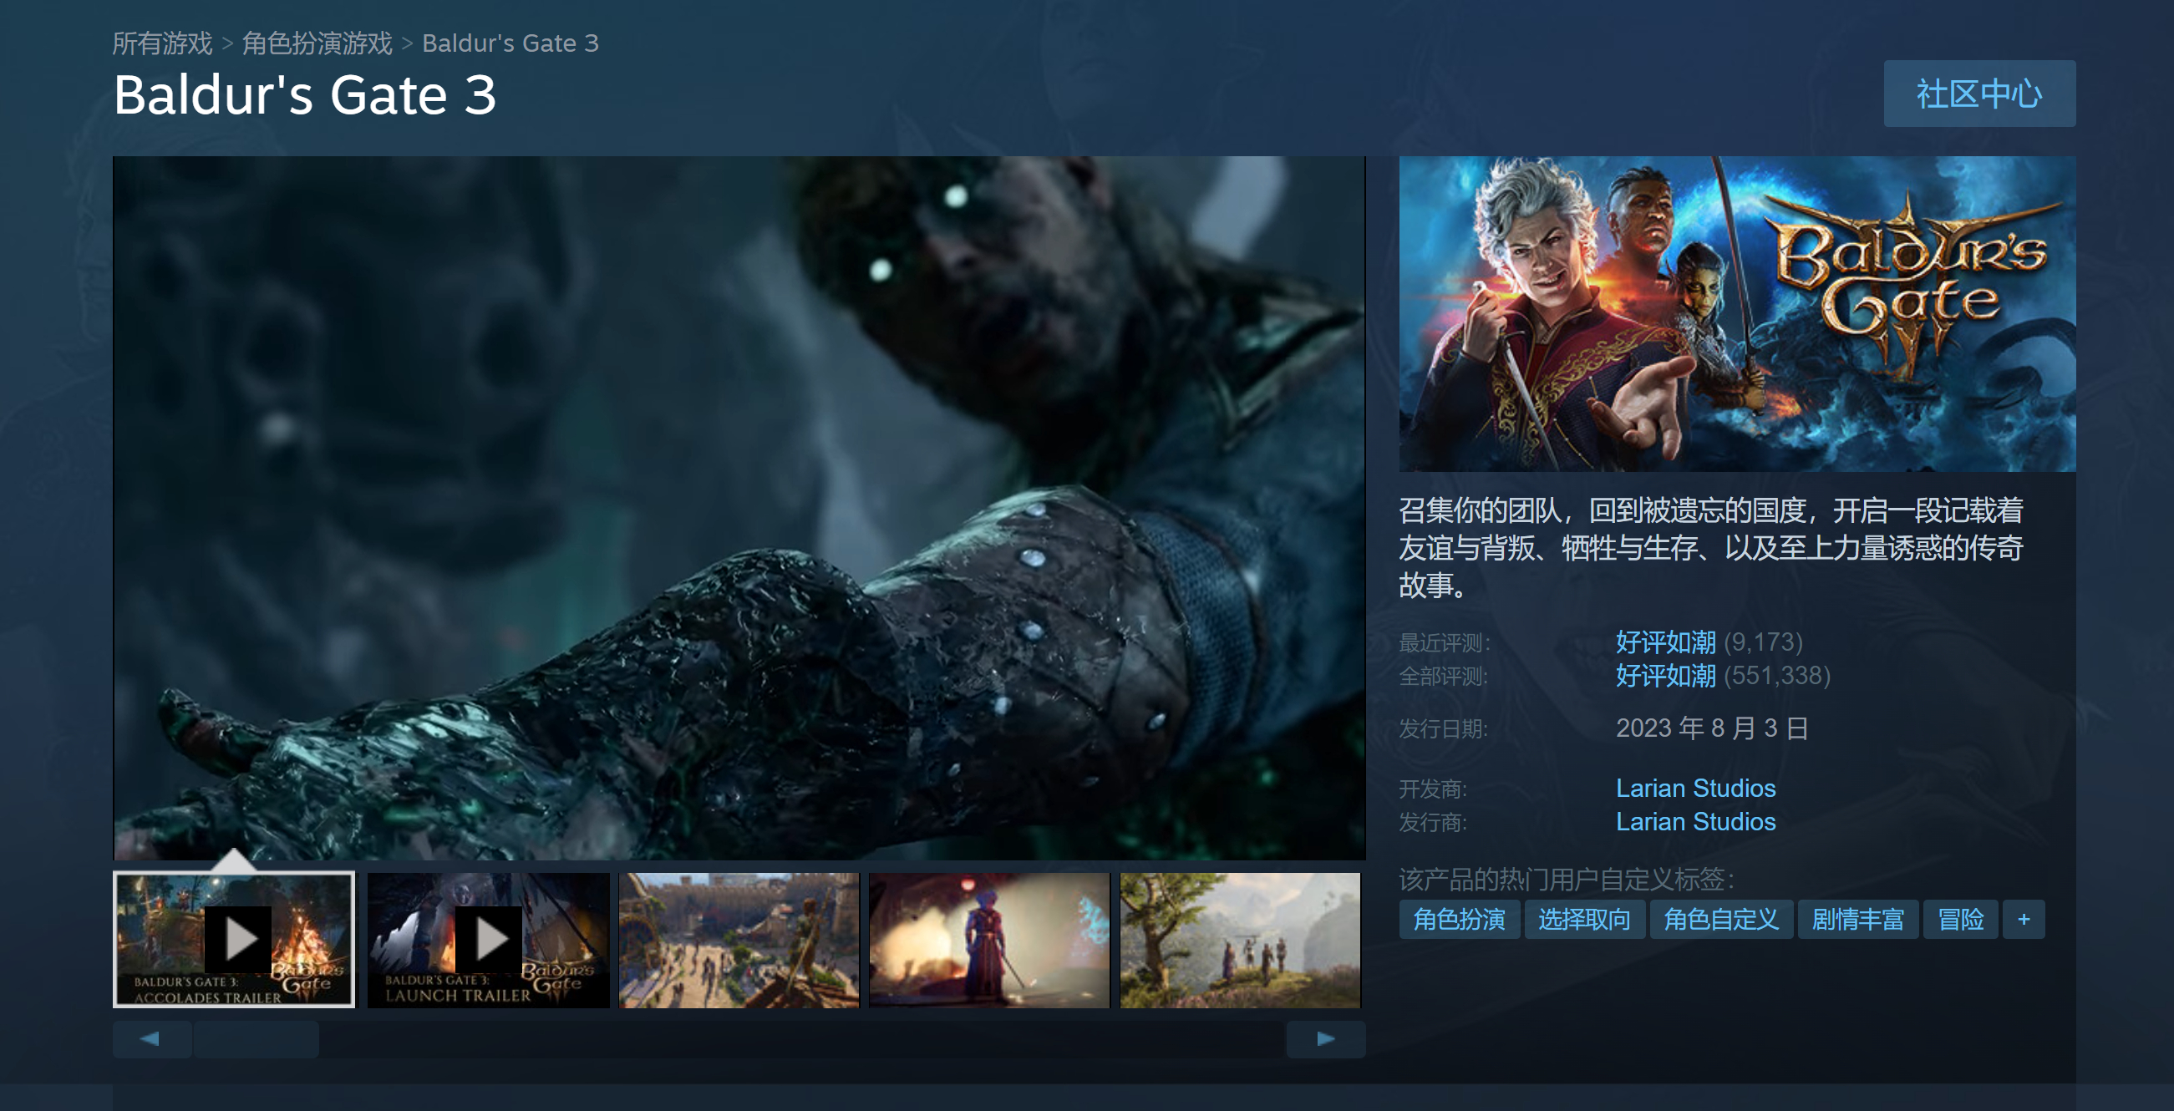Open the 社区中心 community hub button
The height and width of the screenshot is (1111, 2174).
[1979, 94]
